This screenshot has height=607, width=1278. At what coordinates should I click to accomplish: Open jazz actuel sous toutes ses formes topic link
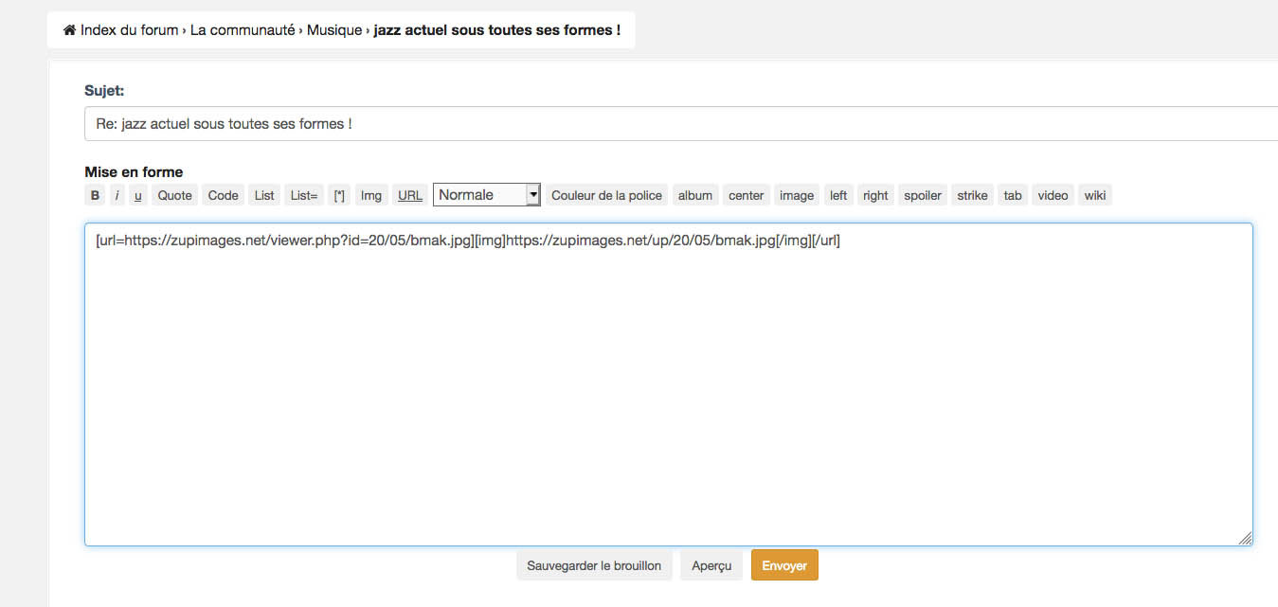pos(497,30)
